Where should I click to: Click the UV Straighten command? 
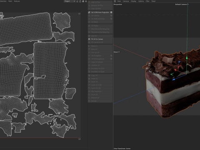(x=96, y=55)
